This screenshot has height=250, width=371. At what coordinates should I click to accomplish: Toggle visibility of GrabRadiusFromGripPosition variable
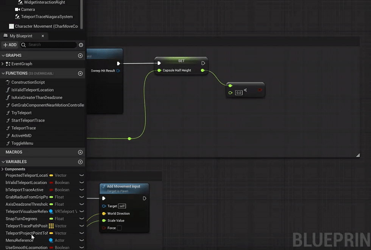[x=82, y=197]
